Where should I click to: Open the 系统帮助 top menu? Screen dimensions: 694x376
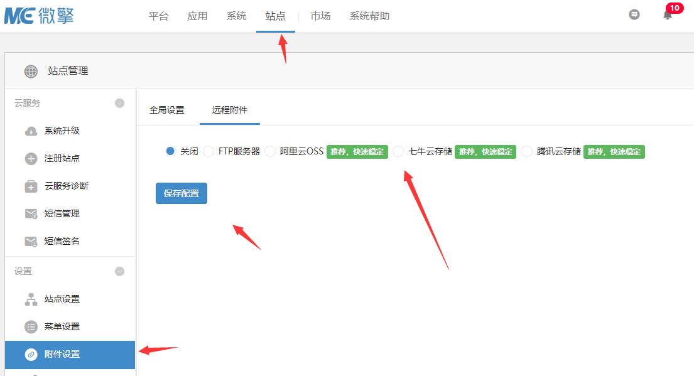(x=369, y=16)
